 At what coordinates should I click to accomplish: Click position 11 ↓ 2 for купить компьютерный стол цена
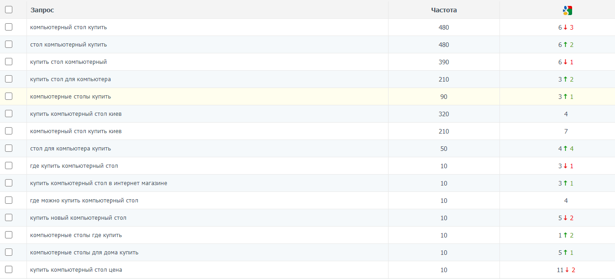pyautogui.click(x=566, y=270)
